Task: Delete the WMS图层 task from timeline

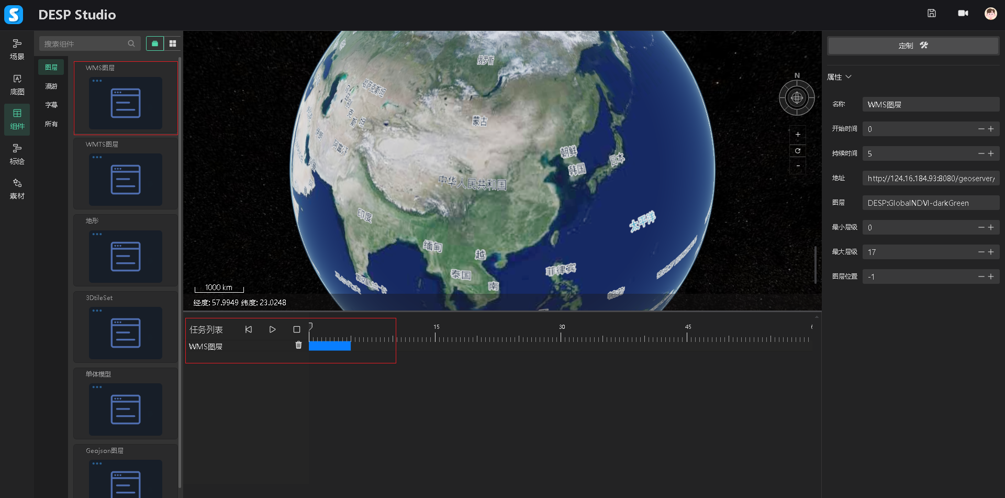Action: click(298, 345)
